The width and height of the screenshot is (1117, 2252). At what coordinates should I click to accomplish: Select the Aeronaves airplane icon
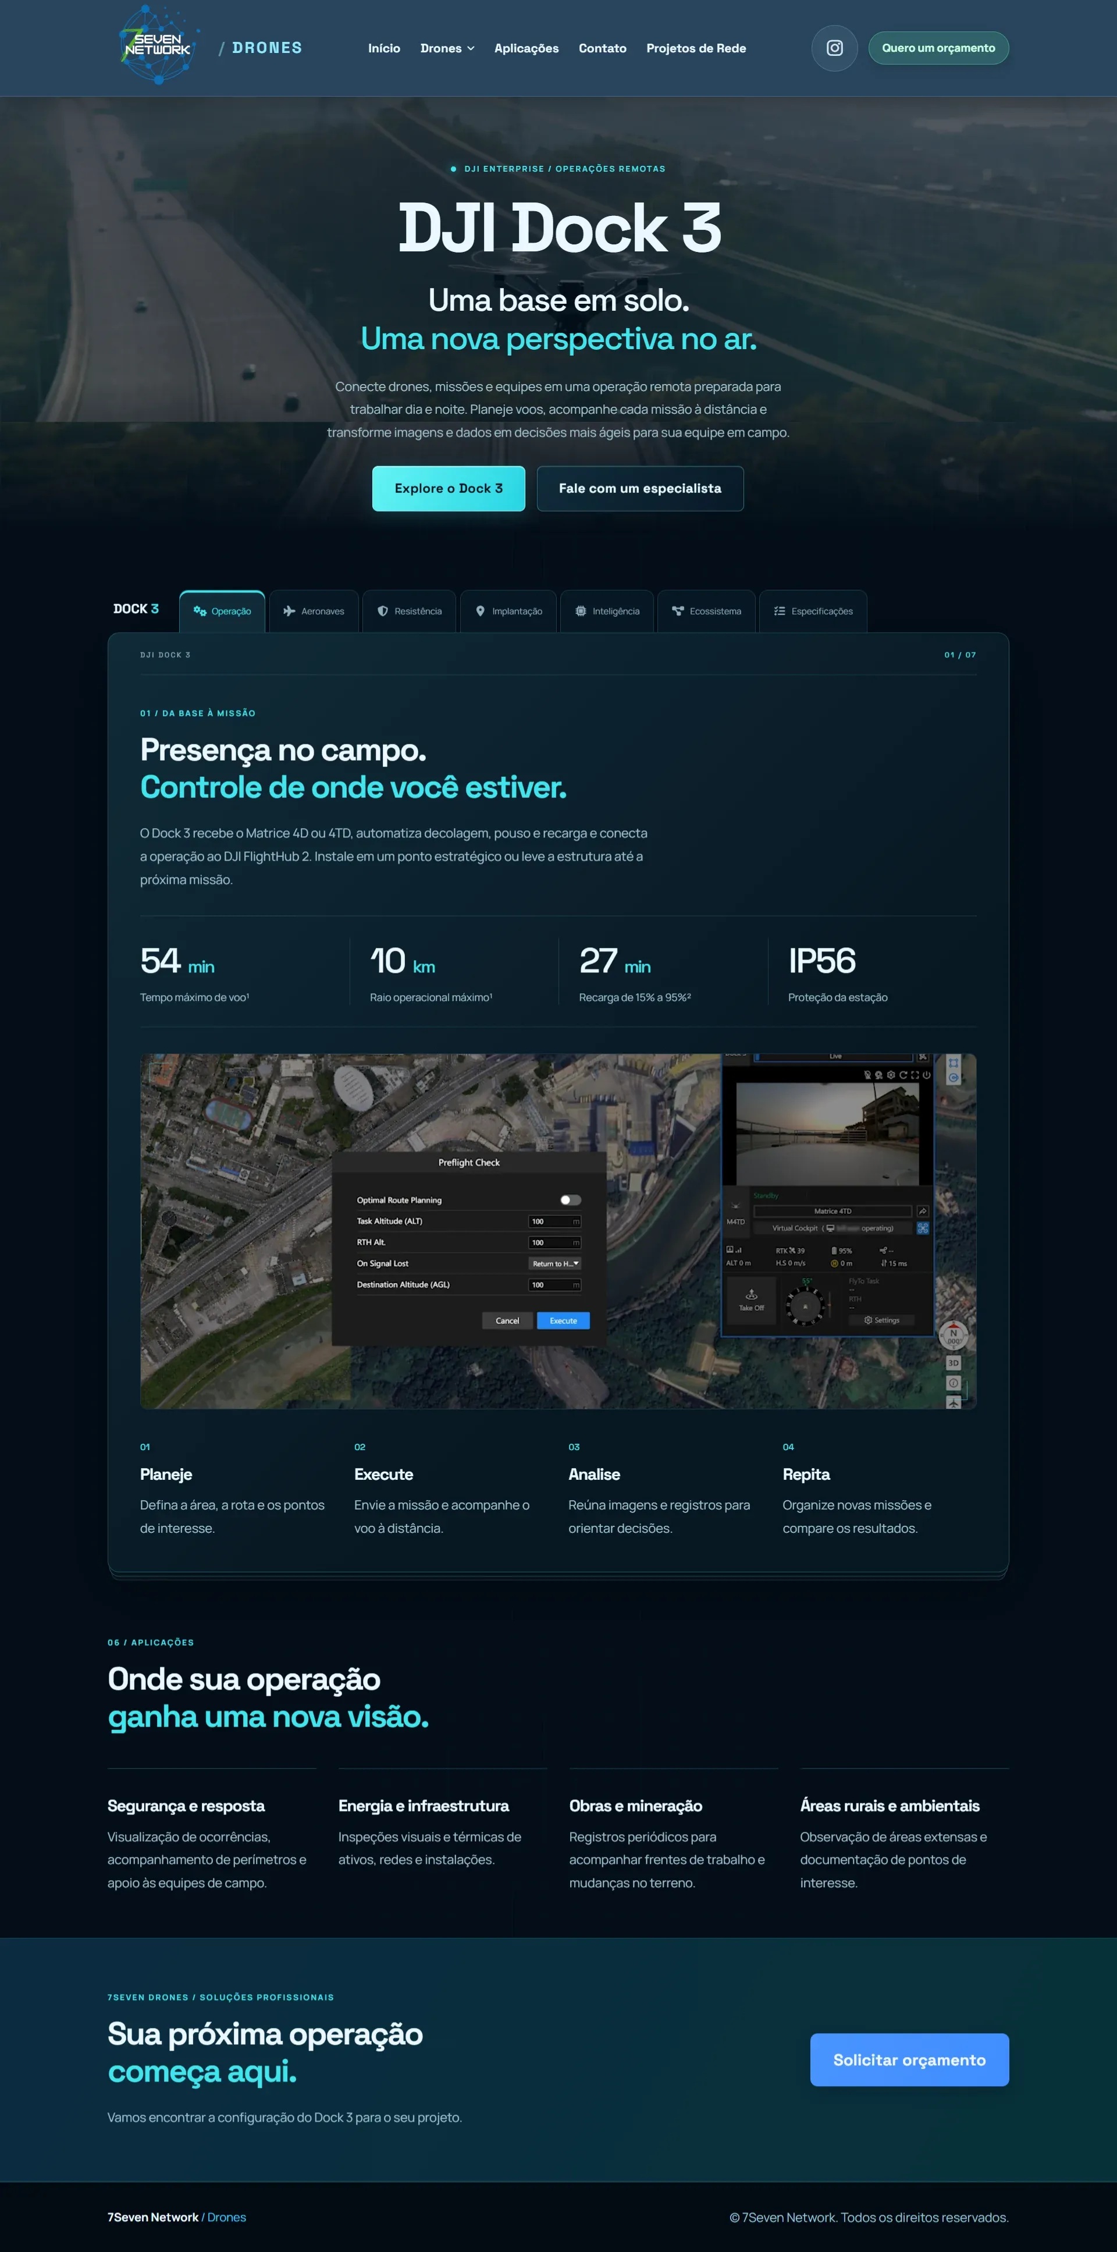click(289, 611)
